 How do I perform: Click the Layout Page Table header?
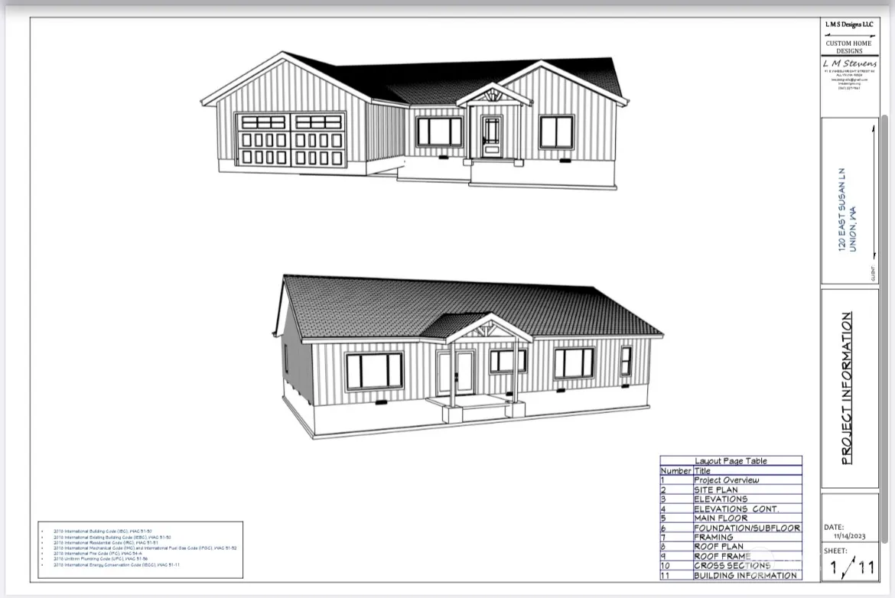pos(731,461)
